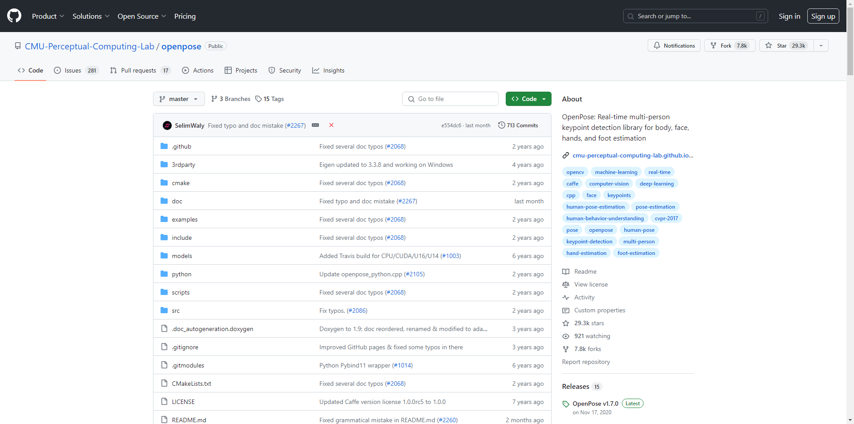The image size is (854, 424).
Task: Click the link icon next to website URL
Action: 566,155
